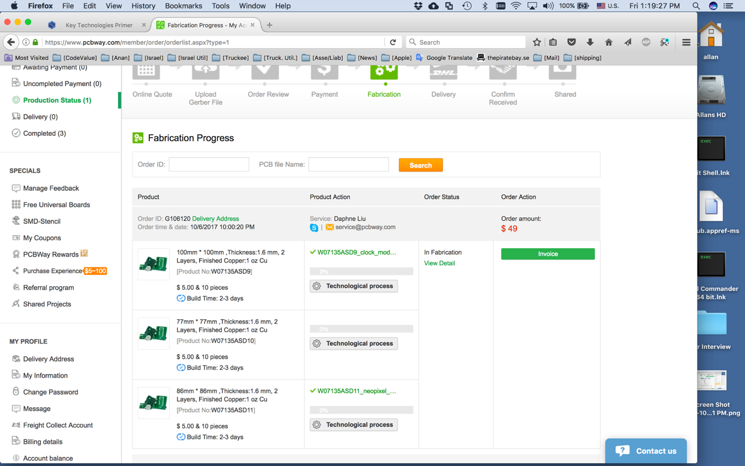Expand the [Truckee] bookmarks folder
This screenshot has width=745, height=466.
(230, 58)
